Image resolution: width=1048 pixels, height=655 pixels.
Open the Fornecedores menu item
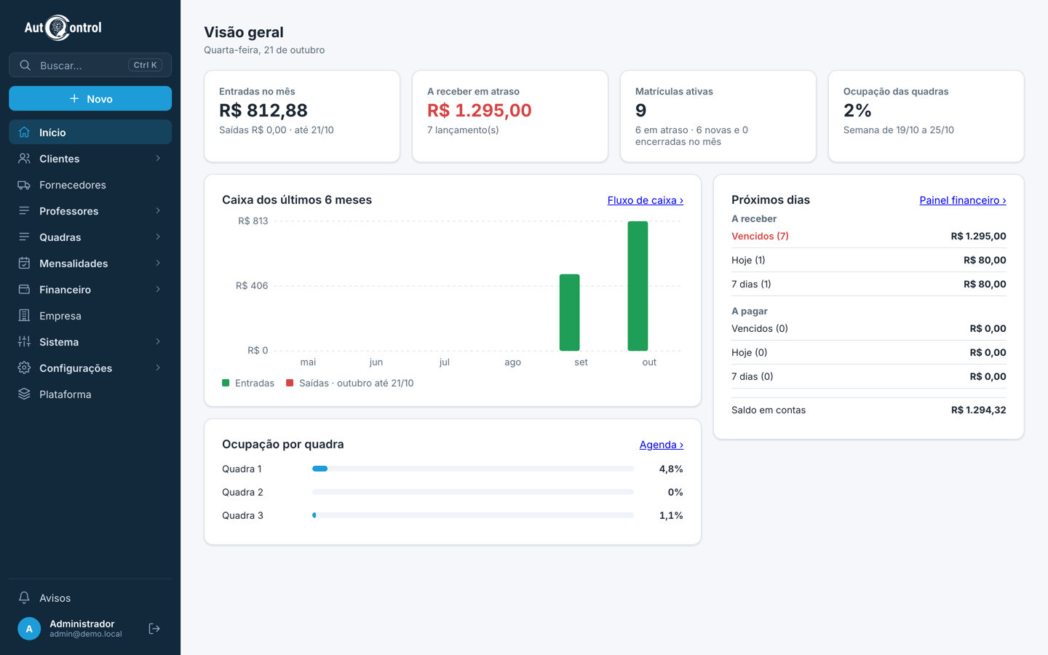90,185
